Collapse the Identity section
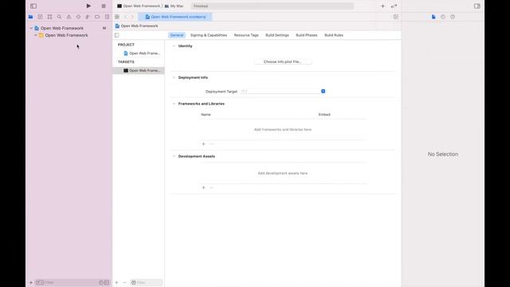 coord(174,46)
